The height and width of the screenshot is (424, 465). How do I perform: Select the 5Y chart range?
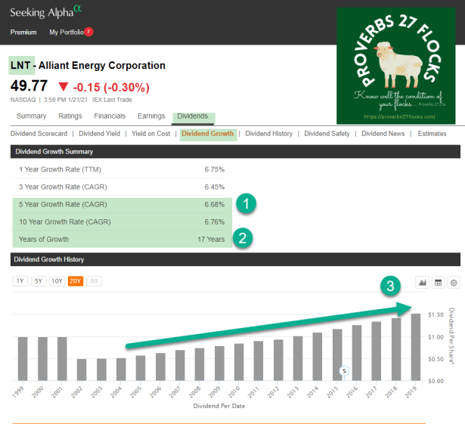click(x=39, y=281)
